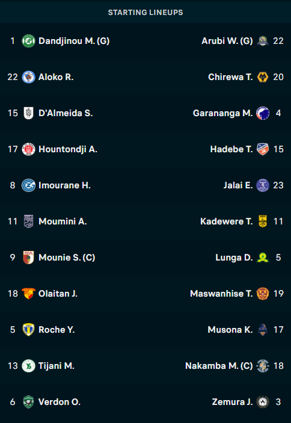Click the Starting Lineups header
This screenshot has width=291, height=423.
coord(145,13)
